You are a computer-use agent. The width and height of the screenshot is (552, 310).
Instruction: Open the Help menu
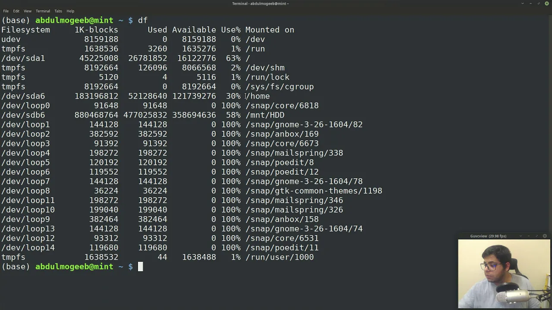[70, 11]
